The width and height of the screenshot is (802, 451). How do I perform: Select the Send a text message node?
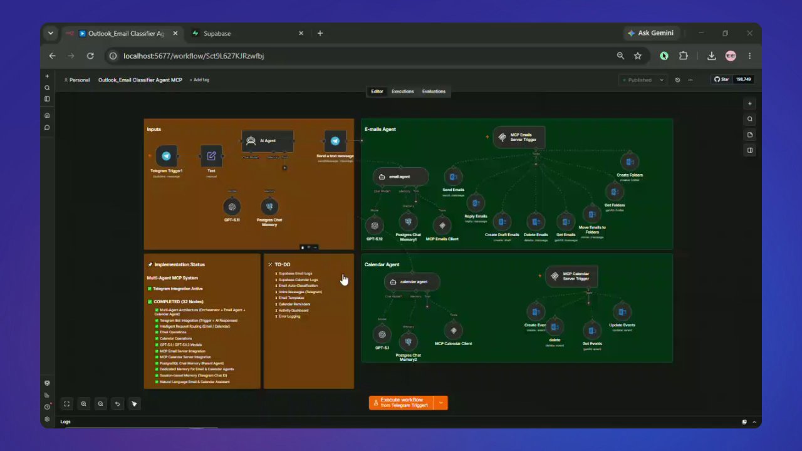click(335, 141)
